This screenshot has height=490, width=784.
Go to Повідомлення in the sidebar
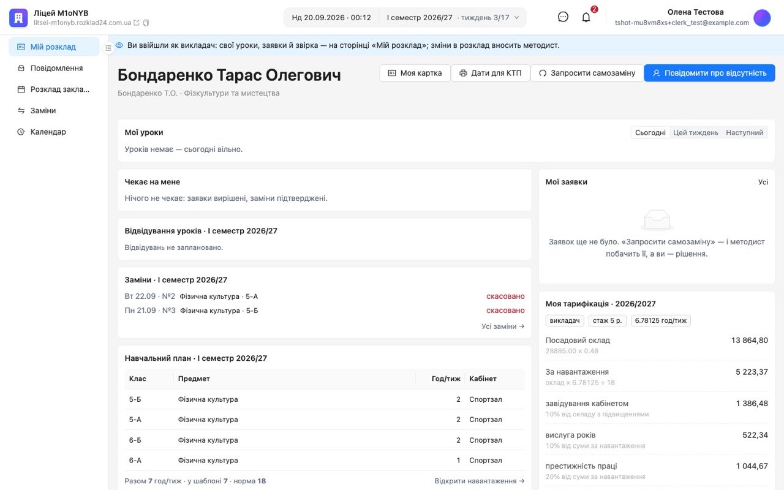pos(54,68)
